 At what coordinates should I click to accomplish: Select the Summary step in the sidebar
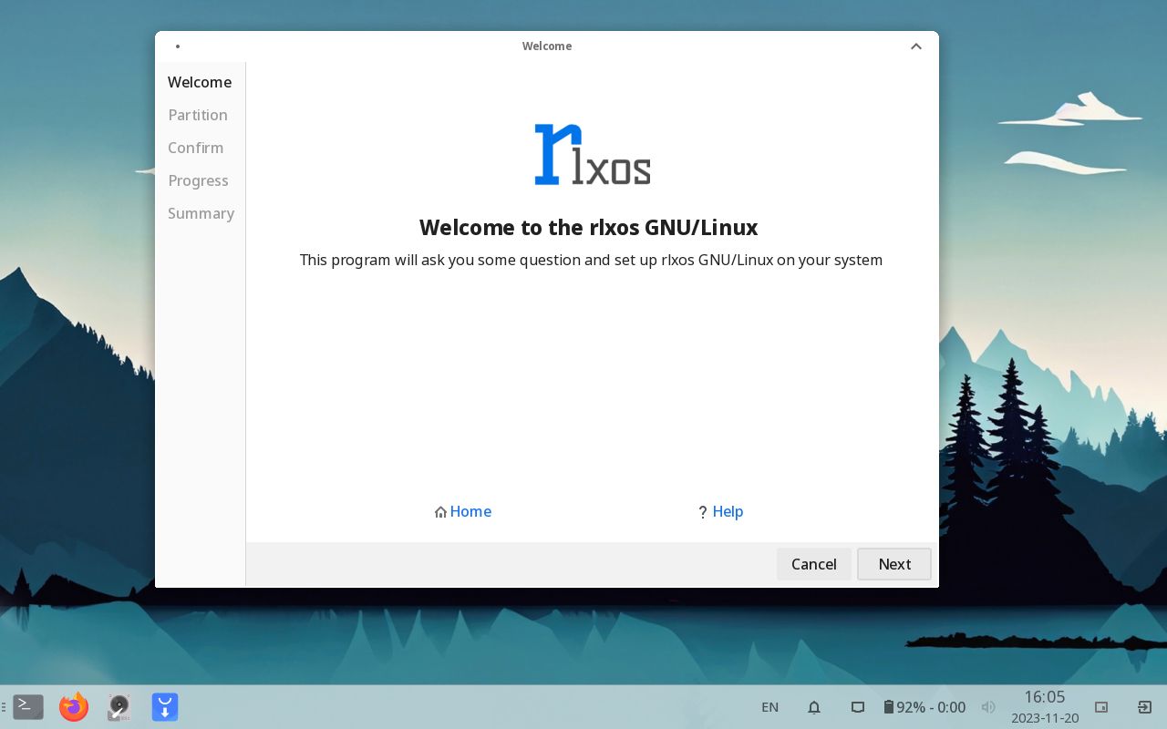[201, 213]
